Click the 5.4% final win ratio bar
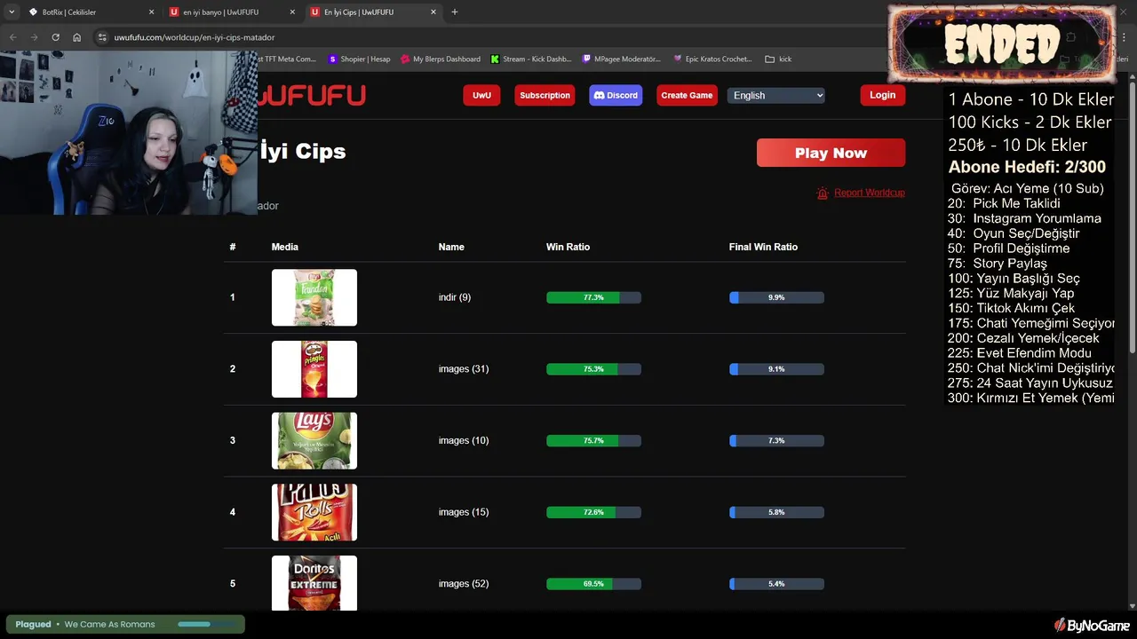The image size is (1137, 639). [x=776, y=584]
